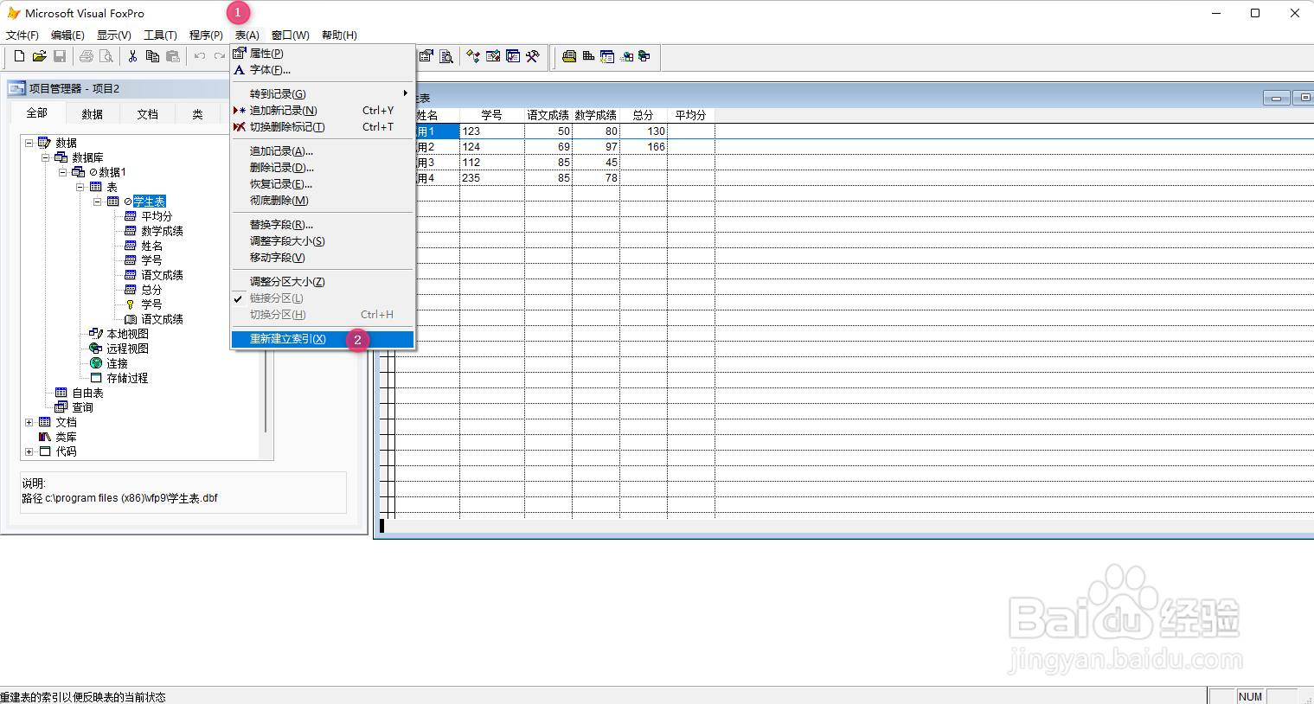
Task: Open the 程序(P) menu
Action: point(206,35)
